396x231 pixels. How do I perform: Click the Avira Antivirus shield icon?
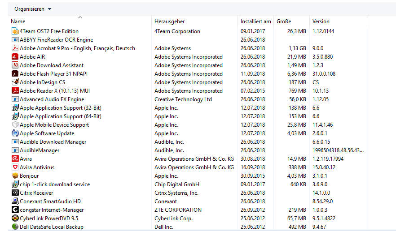coord(15,167)
